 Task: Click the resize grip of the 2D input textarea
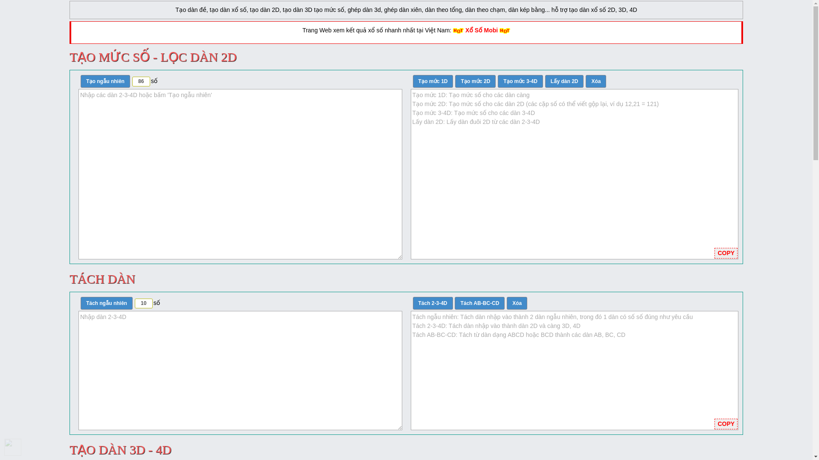tap(399, 256)
